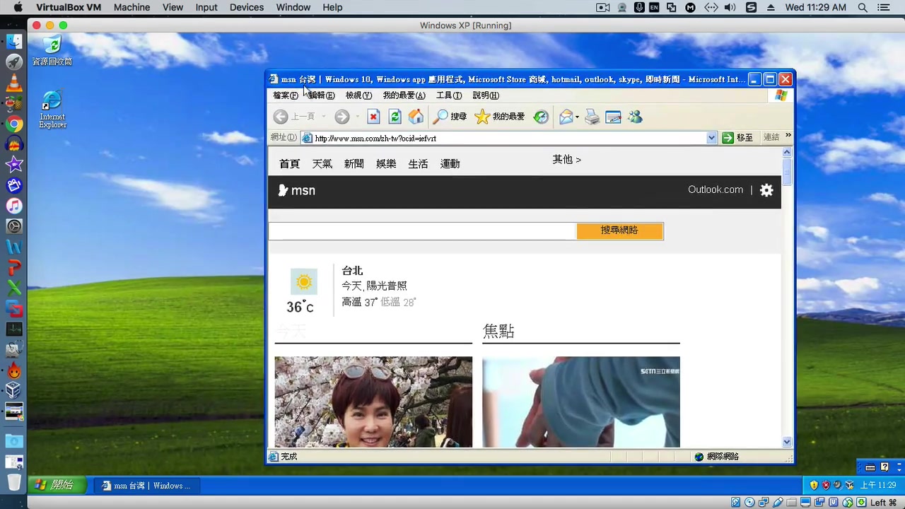The image size is (905, 509).
Task: Expand the address bar URL dropdown
Action: click(x=712, y=138)
